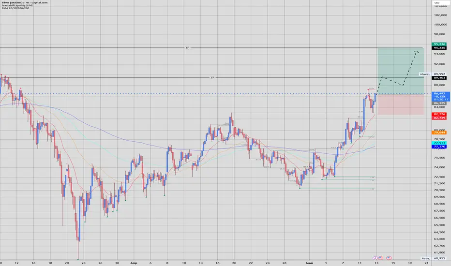Image resolution: width=451 pixels, height=266 pixels.
Task: Click the green 95,236 price label
Action: pos(439,44)
